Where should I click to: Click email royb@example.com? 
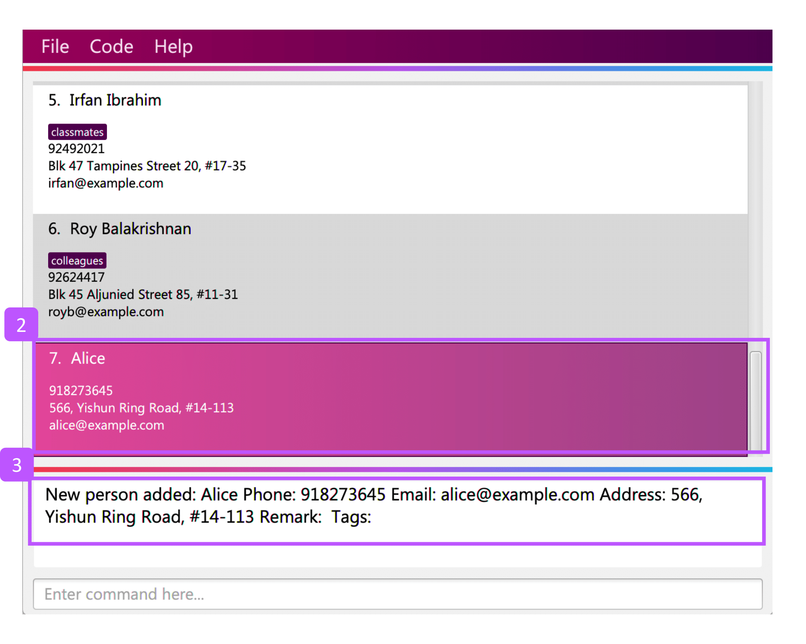[x=106, y=312]
